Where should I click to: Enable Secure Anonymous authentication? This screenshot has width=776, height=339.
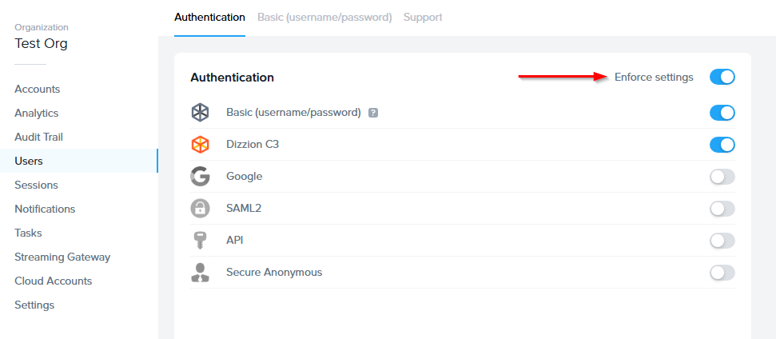click(722, 273)
